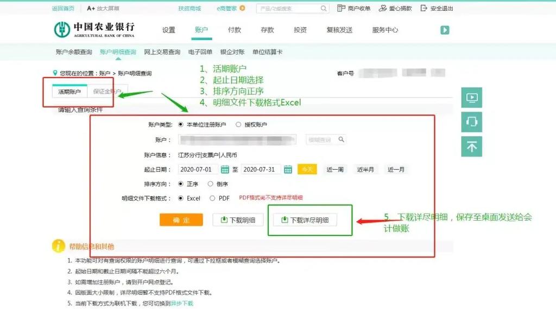The height and width of the screenshot is (309, 556).
Task: Open the 存款 main menu
Action: point(267,30)
